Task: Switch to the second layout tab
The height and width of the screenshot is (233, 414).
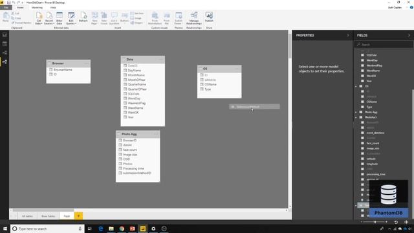Action: click(x=48, y=216)
